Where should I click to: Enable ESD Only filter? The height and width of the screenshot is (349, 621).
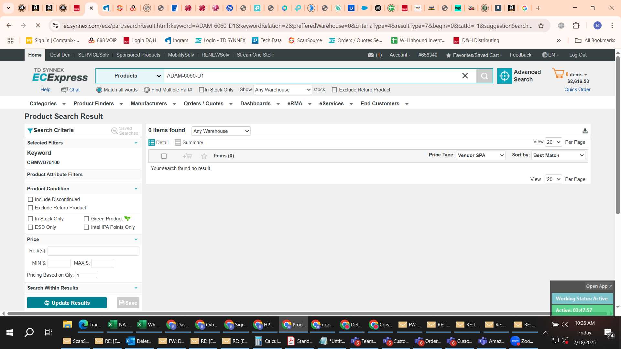pyautogui.click(x=30, y=227)
